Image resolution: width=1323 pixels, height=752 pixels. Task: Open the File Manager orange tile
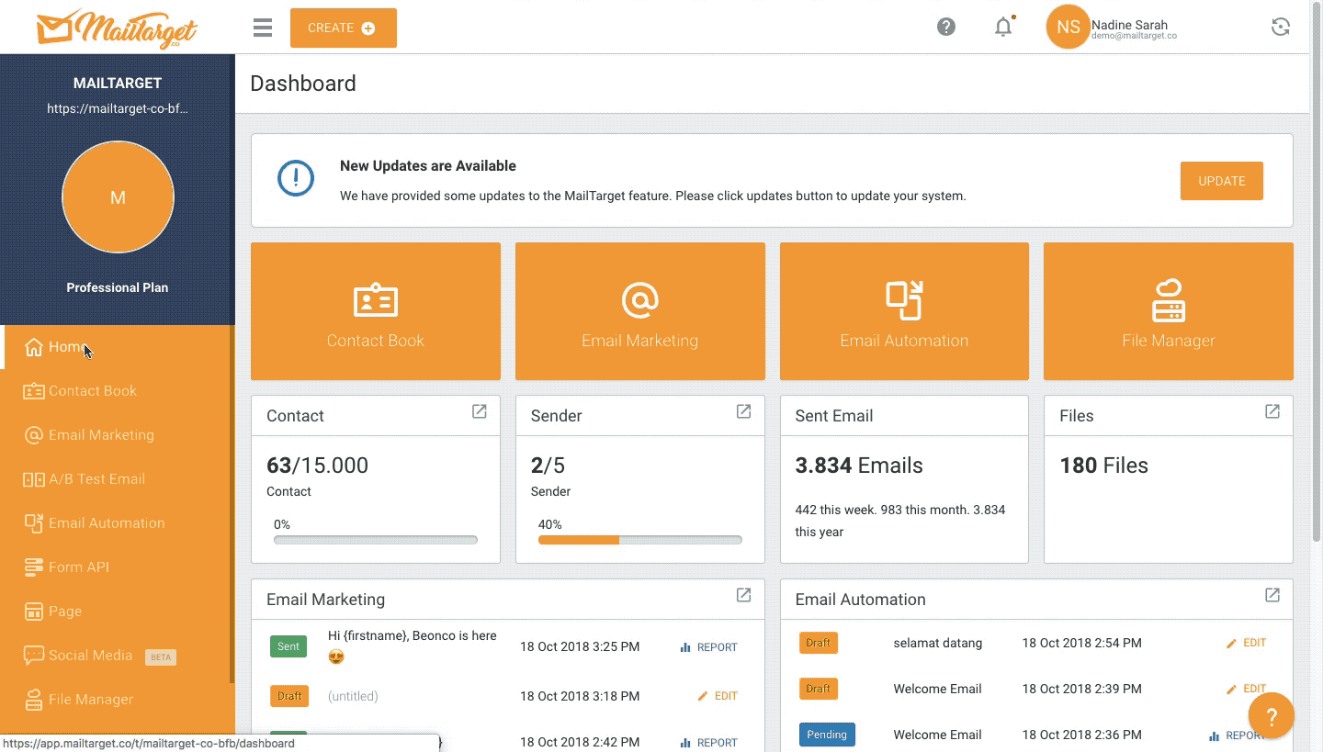point(1169,311)
